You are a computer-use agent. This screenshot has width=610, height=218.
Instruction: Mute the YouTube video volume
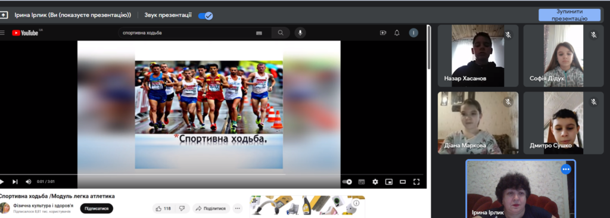click(29, 182)
